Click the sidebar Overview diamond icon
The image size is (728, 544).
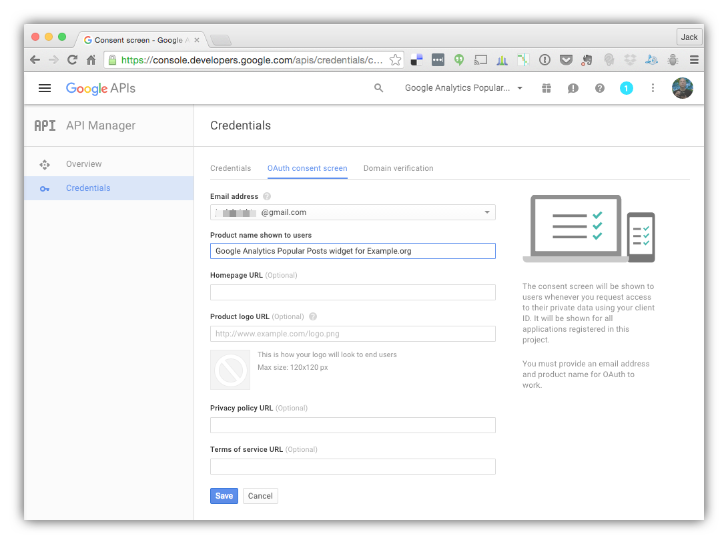[45, 164]
